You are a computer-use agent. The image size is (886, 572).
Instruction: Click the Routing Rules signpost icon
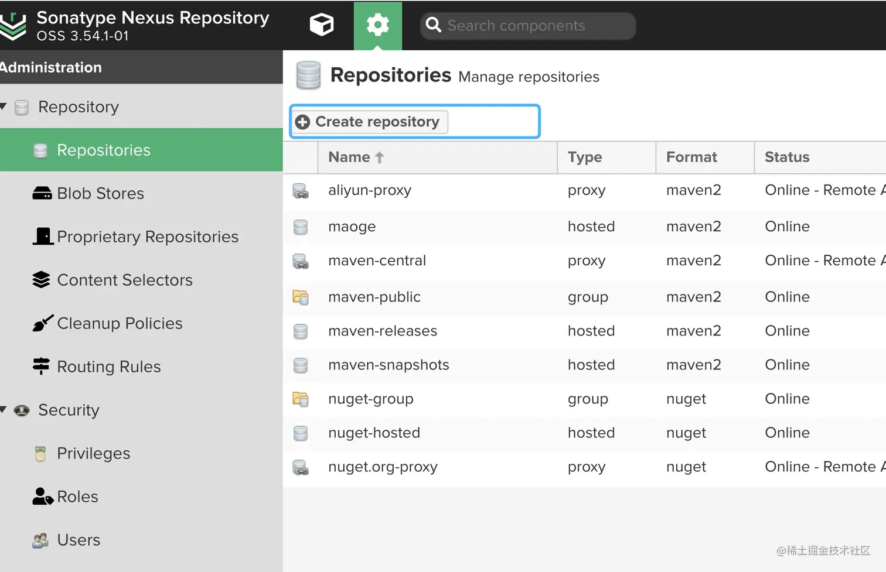coord(41,366)
